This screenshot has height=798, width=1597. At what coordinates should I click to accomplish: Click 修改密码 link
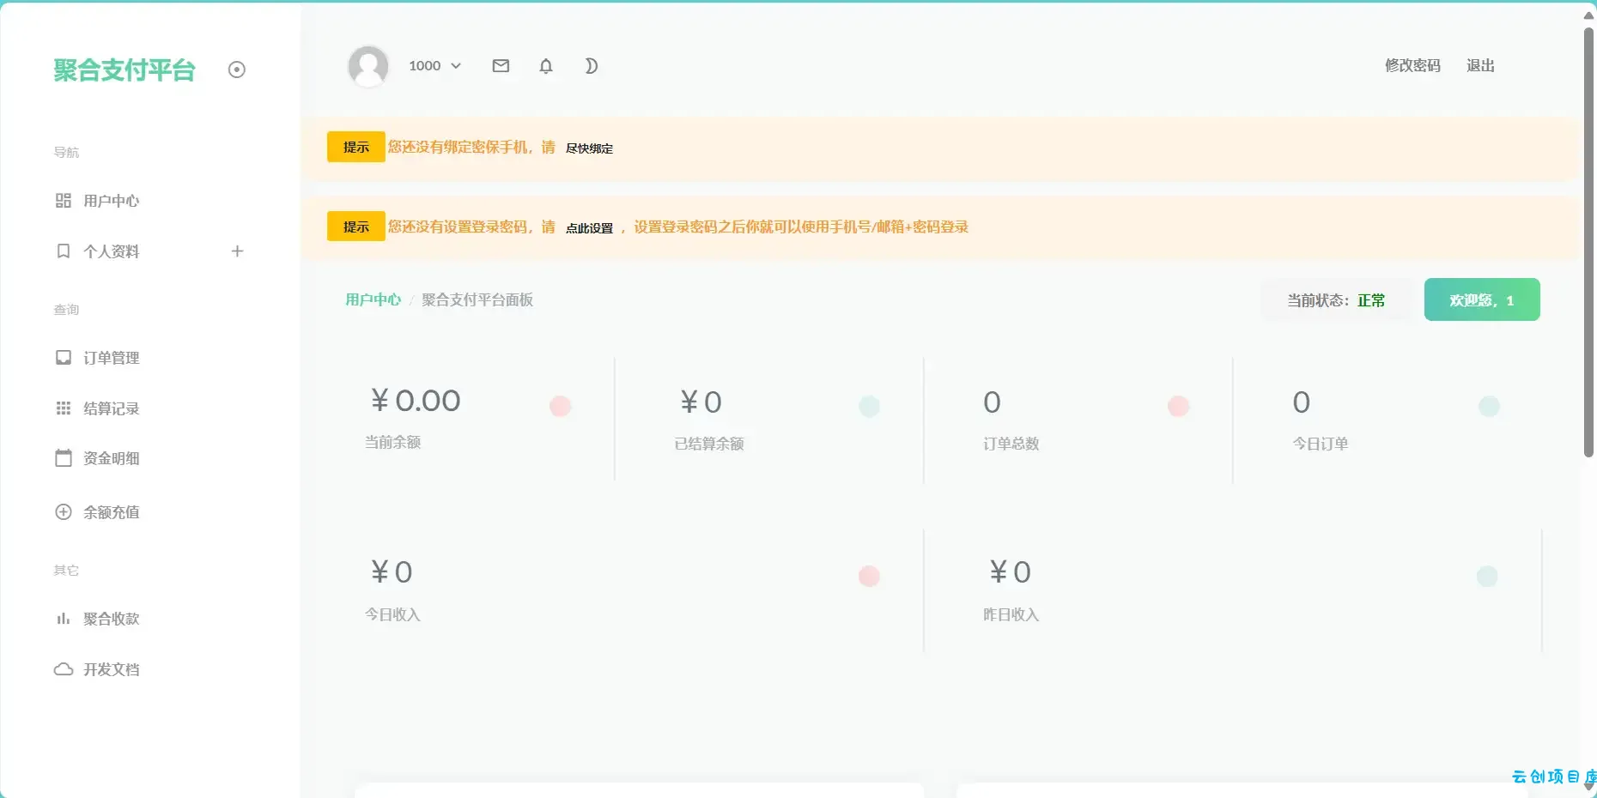pyautogui.click(x=1412, y=65)
